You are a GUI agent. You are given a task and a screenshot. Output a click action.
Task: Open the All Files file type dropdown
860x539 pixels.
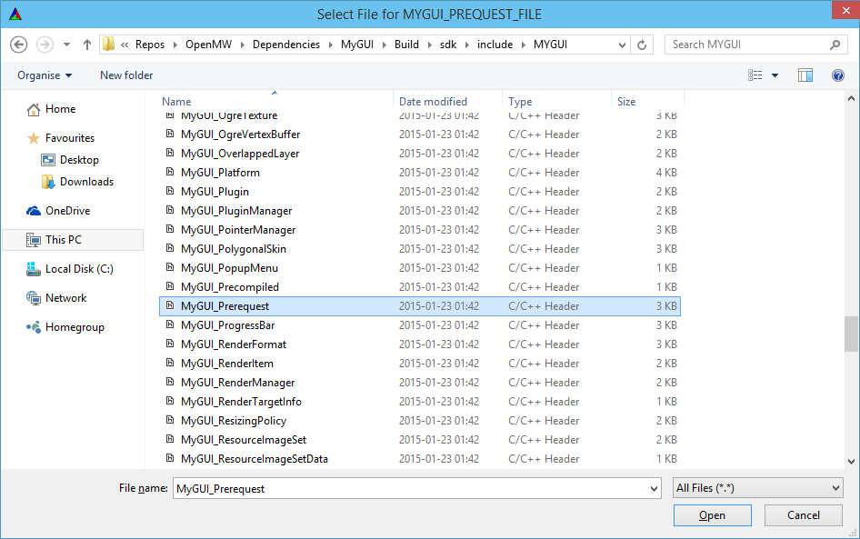point(757,488)
